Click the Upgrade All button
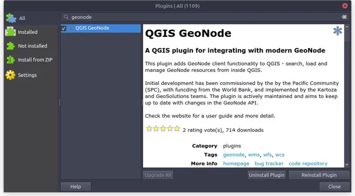The height and width of the screenshot is (196, 355). click(158, 175)
